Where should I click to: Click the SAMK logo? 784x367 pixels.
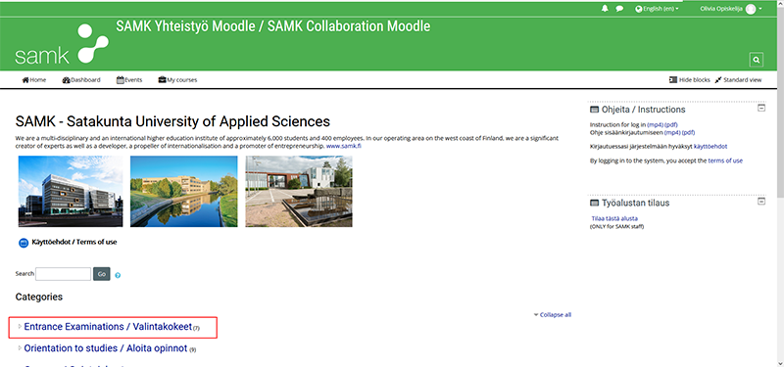[x=62, y=44]
